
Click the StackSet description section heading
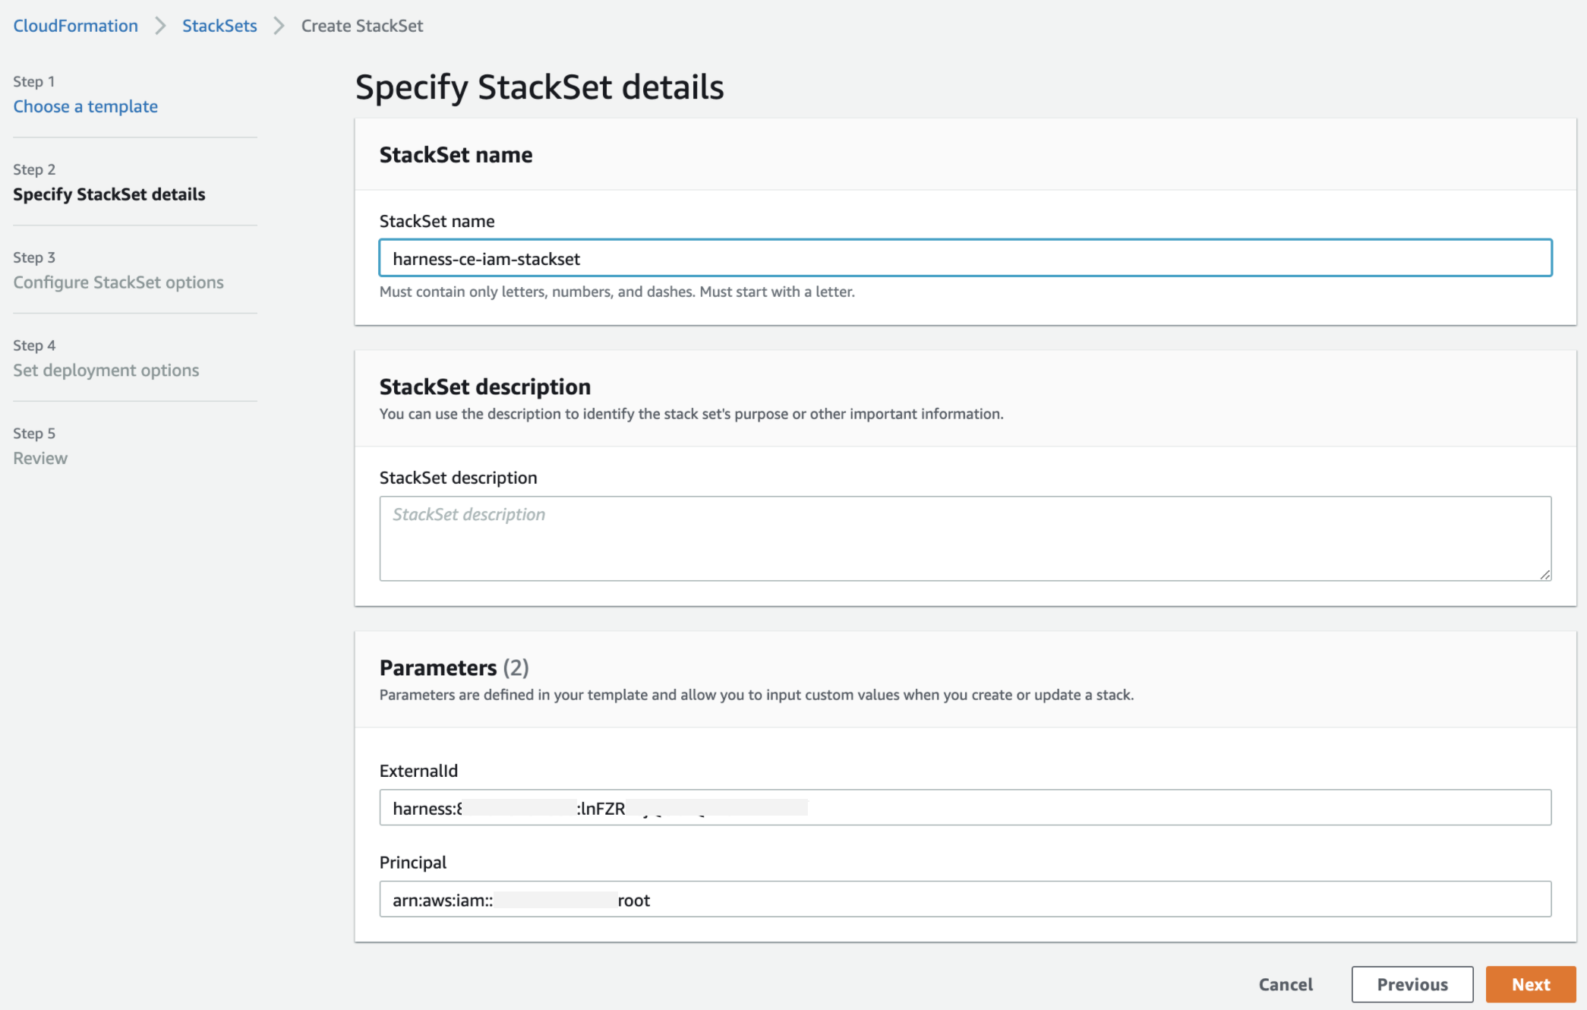(485, 387)
